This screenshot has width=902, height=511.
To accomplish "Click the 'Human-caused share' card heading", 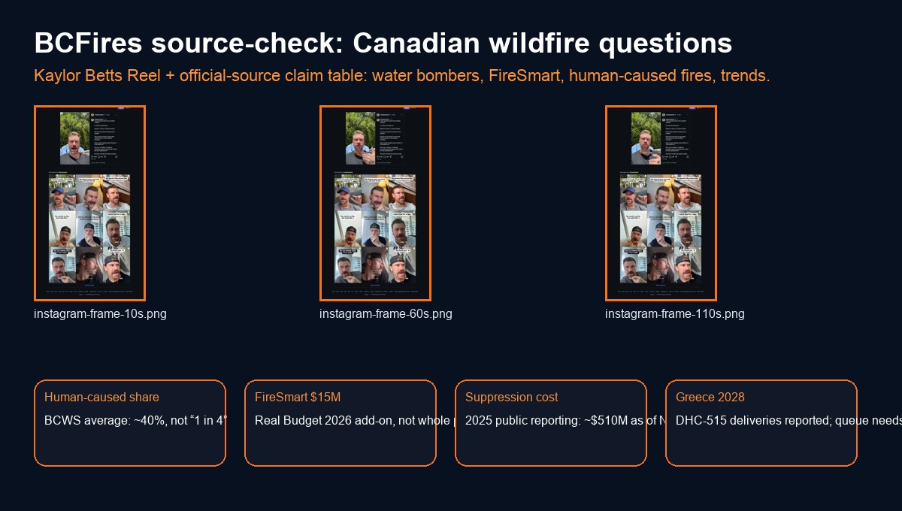I will click(x=101, y=398).
